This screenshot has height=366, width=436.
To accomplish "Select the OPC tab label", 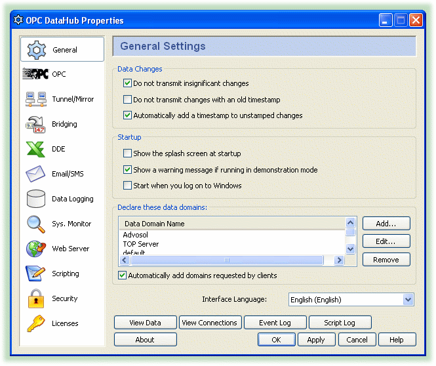I will click(59, 74).
